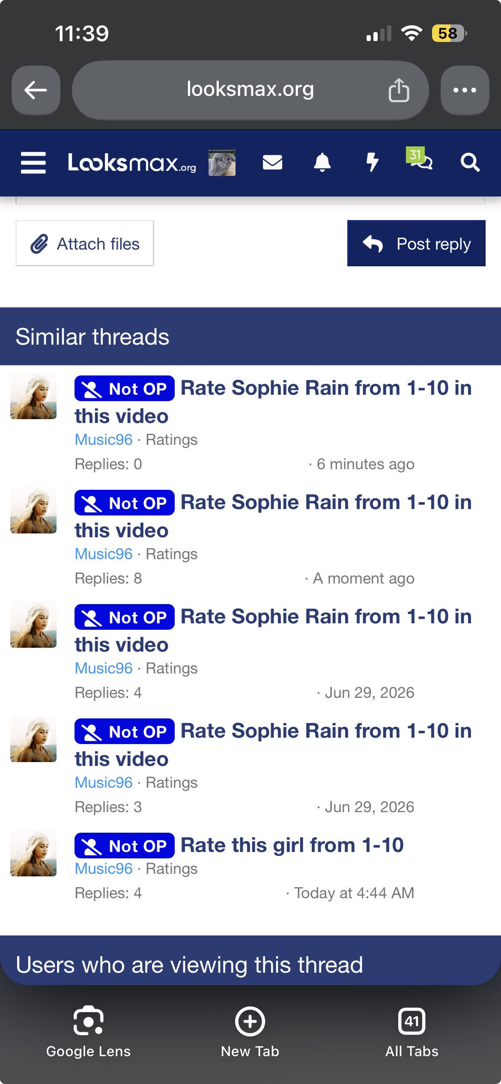Open user avatar in site header
This screenshot has width=501, height=1084.
(x=222, y=163)
